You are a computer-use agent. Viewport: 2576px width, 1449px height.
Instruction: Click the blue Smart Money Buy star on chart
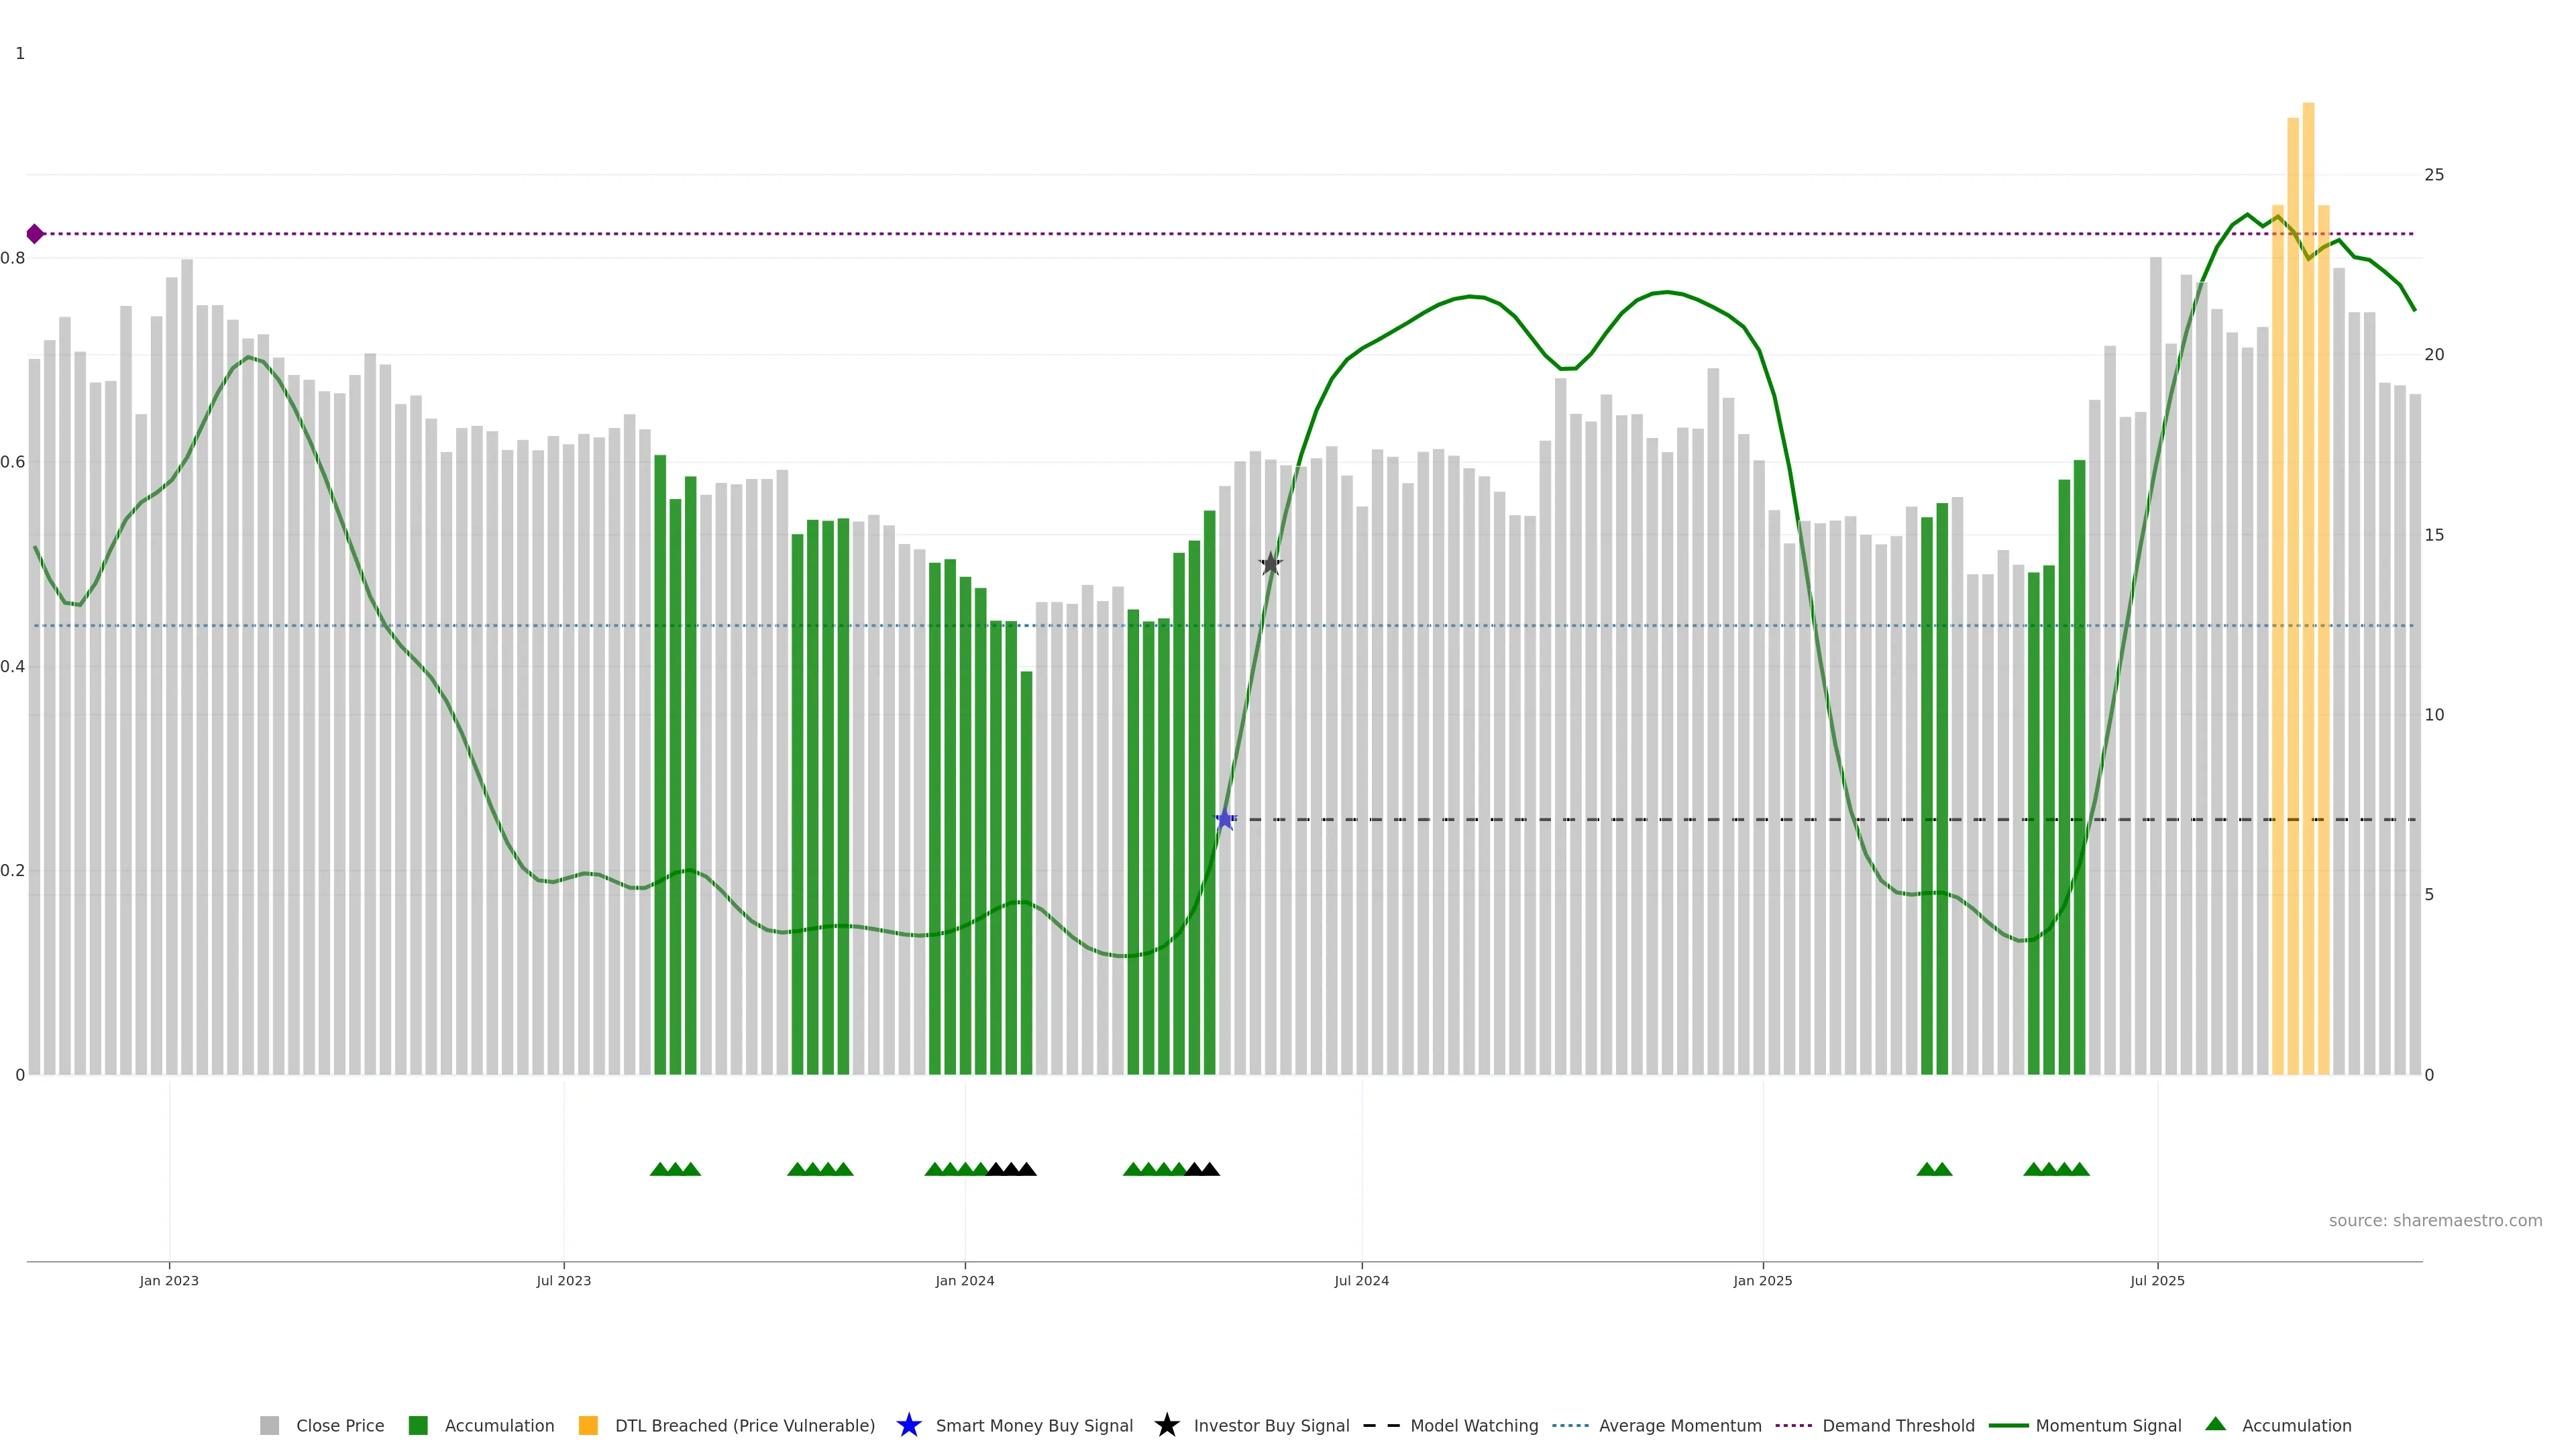tap(1224, 820)
